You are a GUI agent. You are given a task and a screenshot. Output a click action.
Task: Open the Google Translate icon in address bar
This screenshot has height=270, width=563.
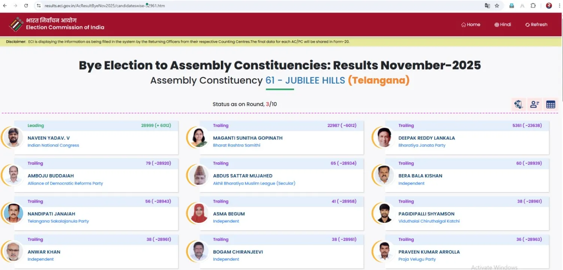pos(487,6)
